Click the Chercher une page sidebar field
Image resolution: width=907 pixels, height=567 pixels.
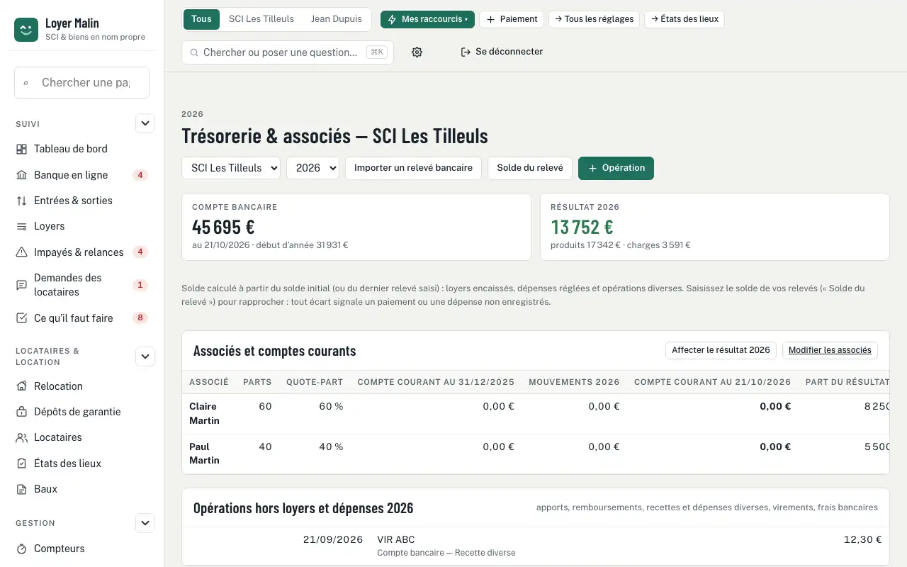(81, 82)
